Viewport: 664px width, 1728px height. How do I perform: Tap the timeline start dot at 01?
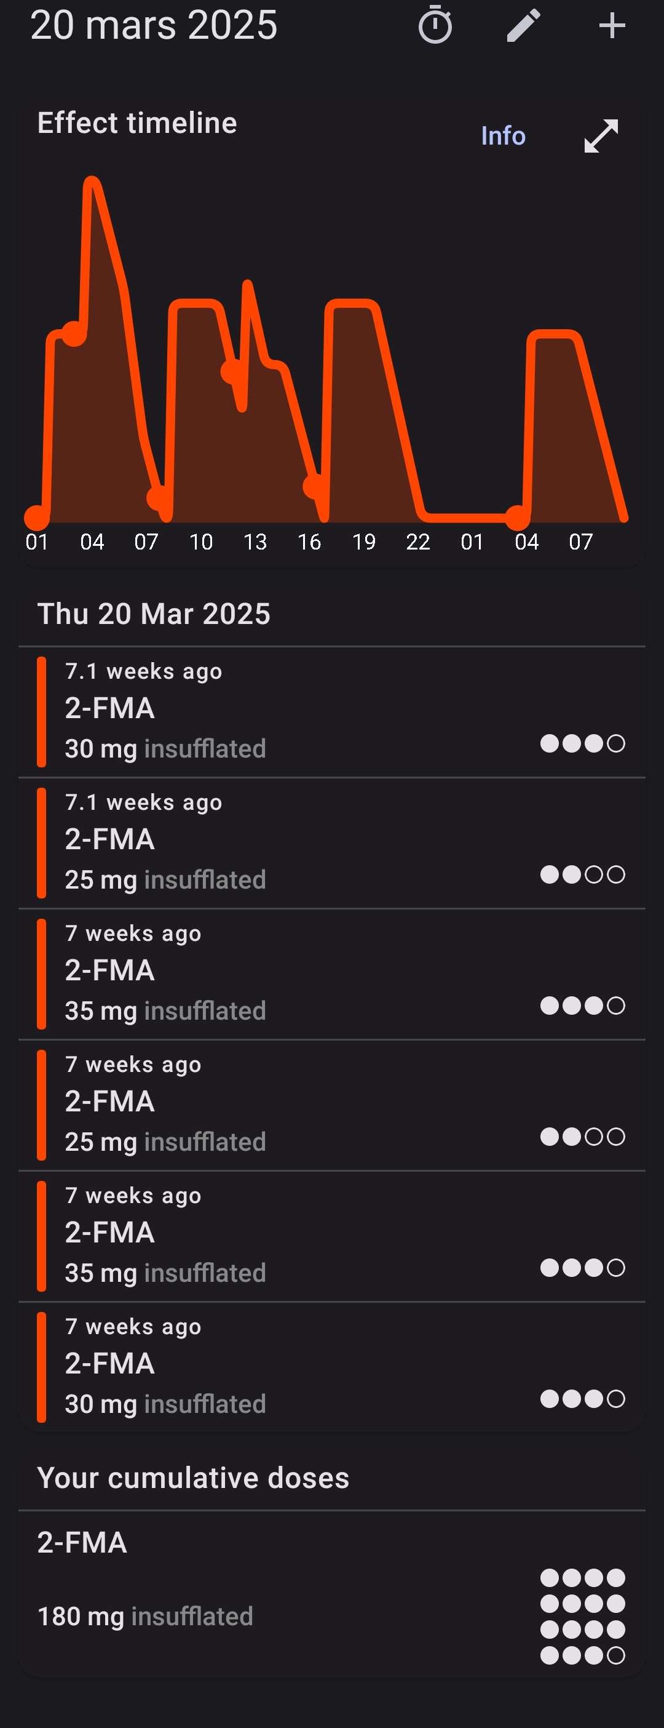(x=37, y=517)
